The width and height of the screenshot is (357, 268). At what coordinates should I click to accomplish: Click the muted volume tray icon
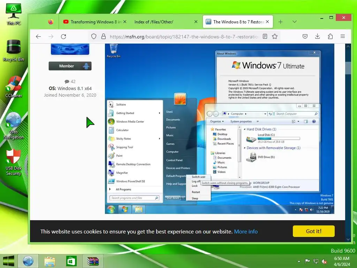click(x=324, y=261)
